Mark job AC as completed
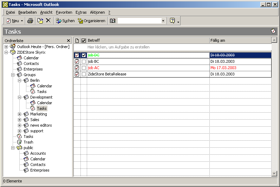This screenshot has width=280, height=187. (x=84, y=68)
